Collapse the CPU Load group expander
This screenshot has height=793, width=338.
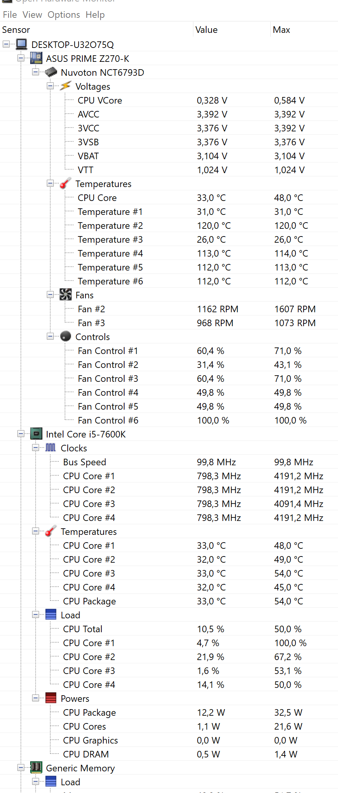36,614
